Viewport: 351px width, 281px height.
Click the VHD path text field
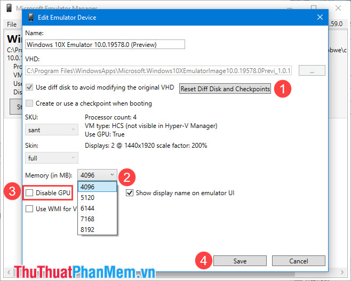158,71
